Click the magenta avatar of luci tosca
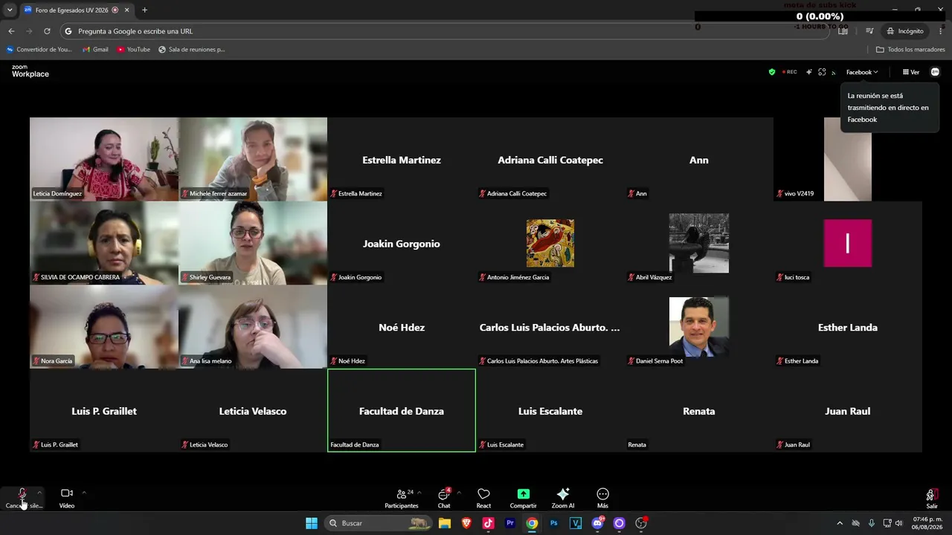The height and width of the screenshot is (535, 952). coord(848,243)
